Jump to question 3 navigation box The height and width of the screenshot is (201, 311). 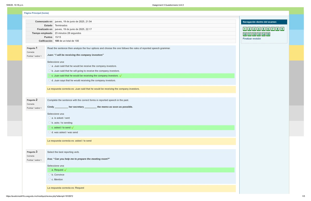254,29
